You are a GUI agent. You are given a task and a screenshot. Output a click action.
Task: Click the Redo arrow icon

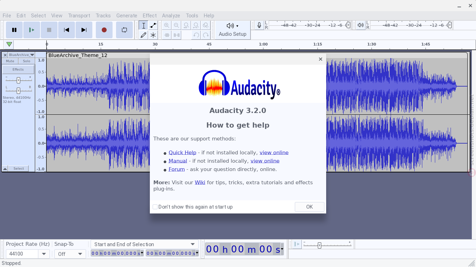(x=206, y=35)
